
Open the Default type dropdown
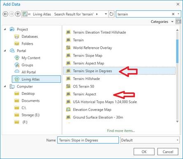[150, 140]
